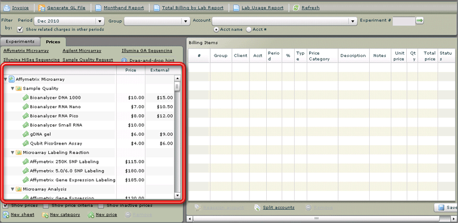Click the Bioanalyzer DNA 1000 price icon
Screen dimensions: 458x223
[x=26, y=98]
